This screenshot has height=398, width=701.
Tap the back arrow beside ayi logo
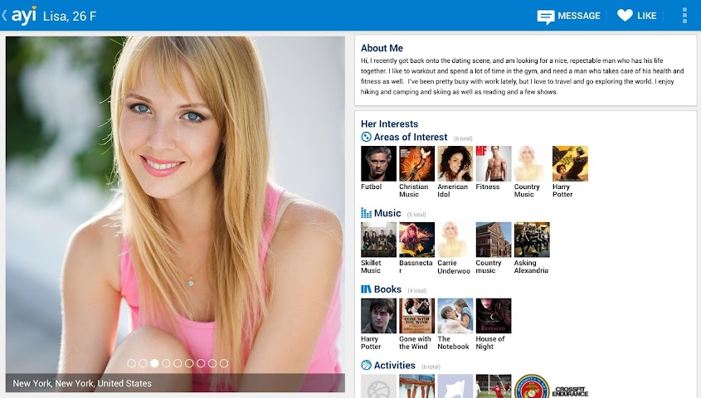(x=5, y=15)
